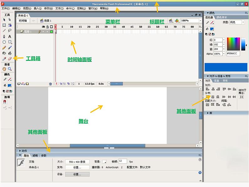Screen dimensions: 249x187
Task: Delete layer with the trash icon
Action: coord(50,84)
